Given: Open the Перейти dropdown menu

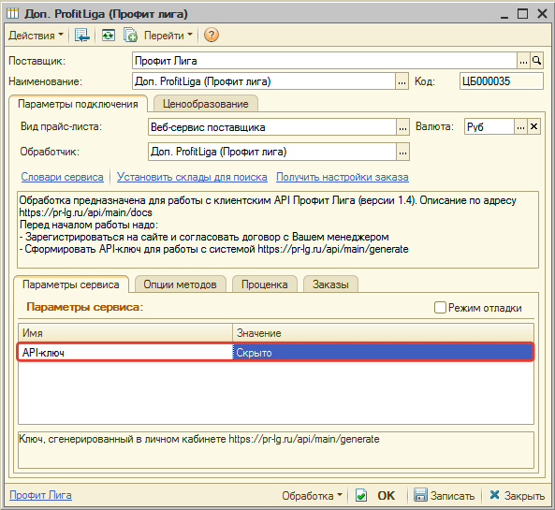Looking at the screenshot, I should click(168, 36).
